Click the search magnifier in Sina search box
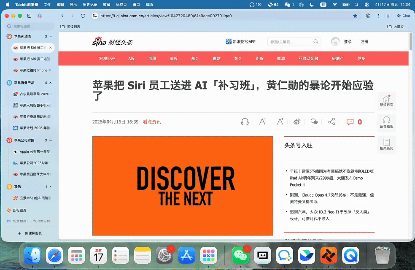Screen dimensions: 415x270 click(316, 42)
